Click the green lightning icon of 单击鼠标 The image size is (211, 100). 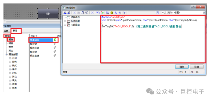(x=55, y=40)
